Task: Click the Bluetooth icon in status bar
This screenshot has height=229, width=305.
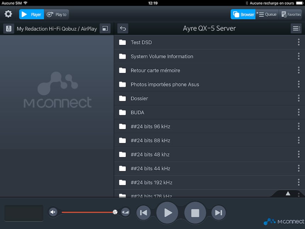Action: 246,3
